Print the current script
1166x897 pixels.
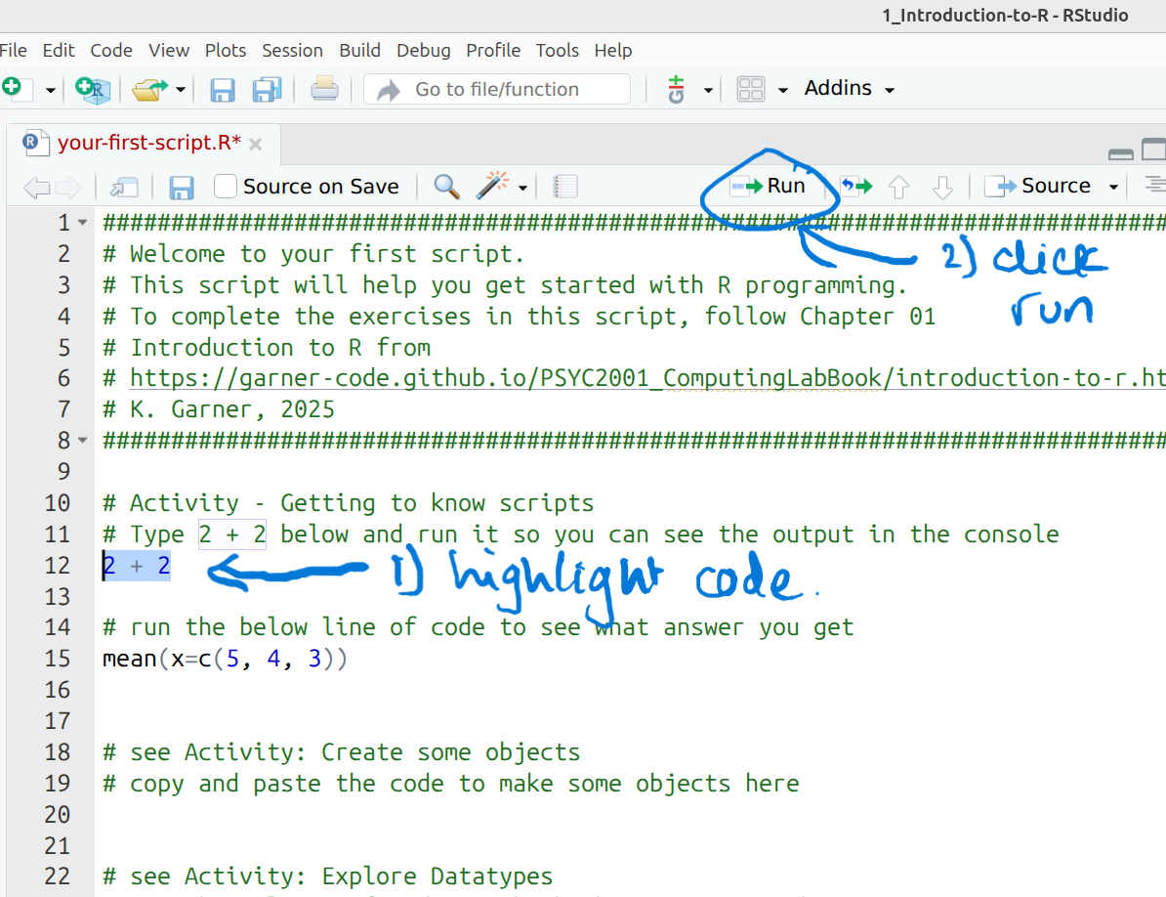click(x=322, y=88)
